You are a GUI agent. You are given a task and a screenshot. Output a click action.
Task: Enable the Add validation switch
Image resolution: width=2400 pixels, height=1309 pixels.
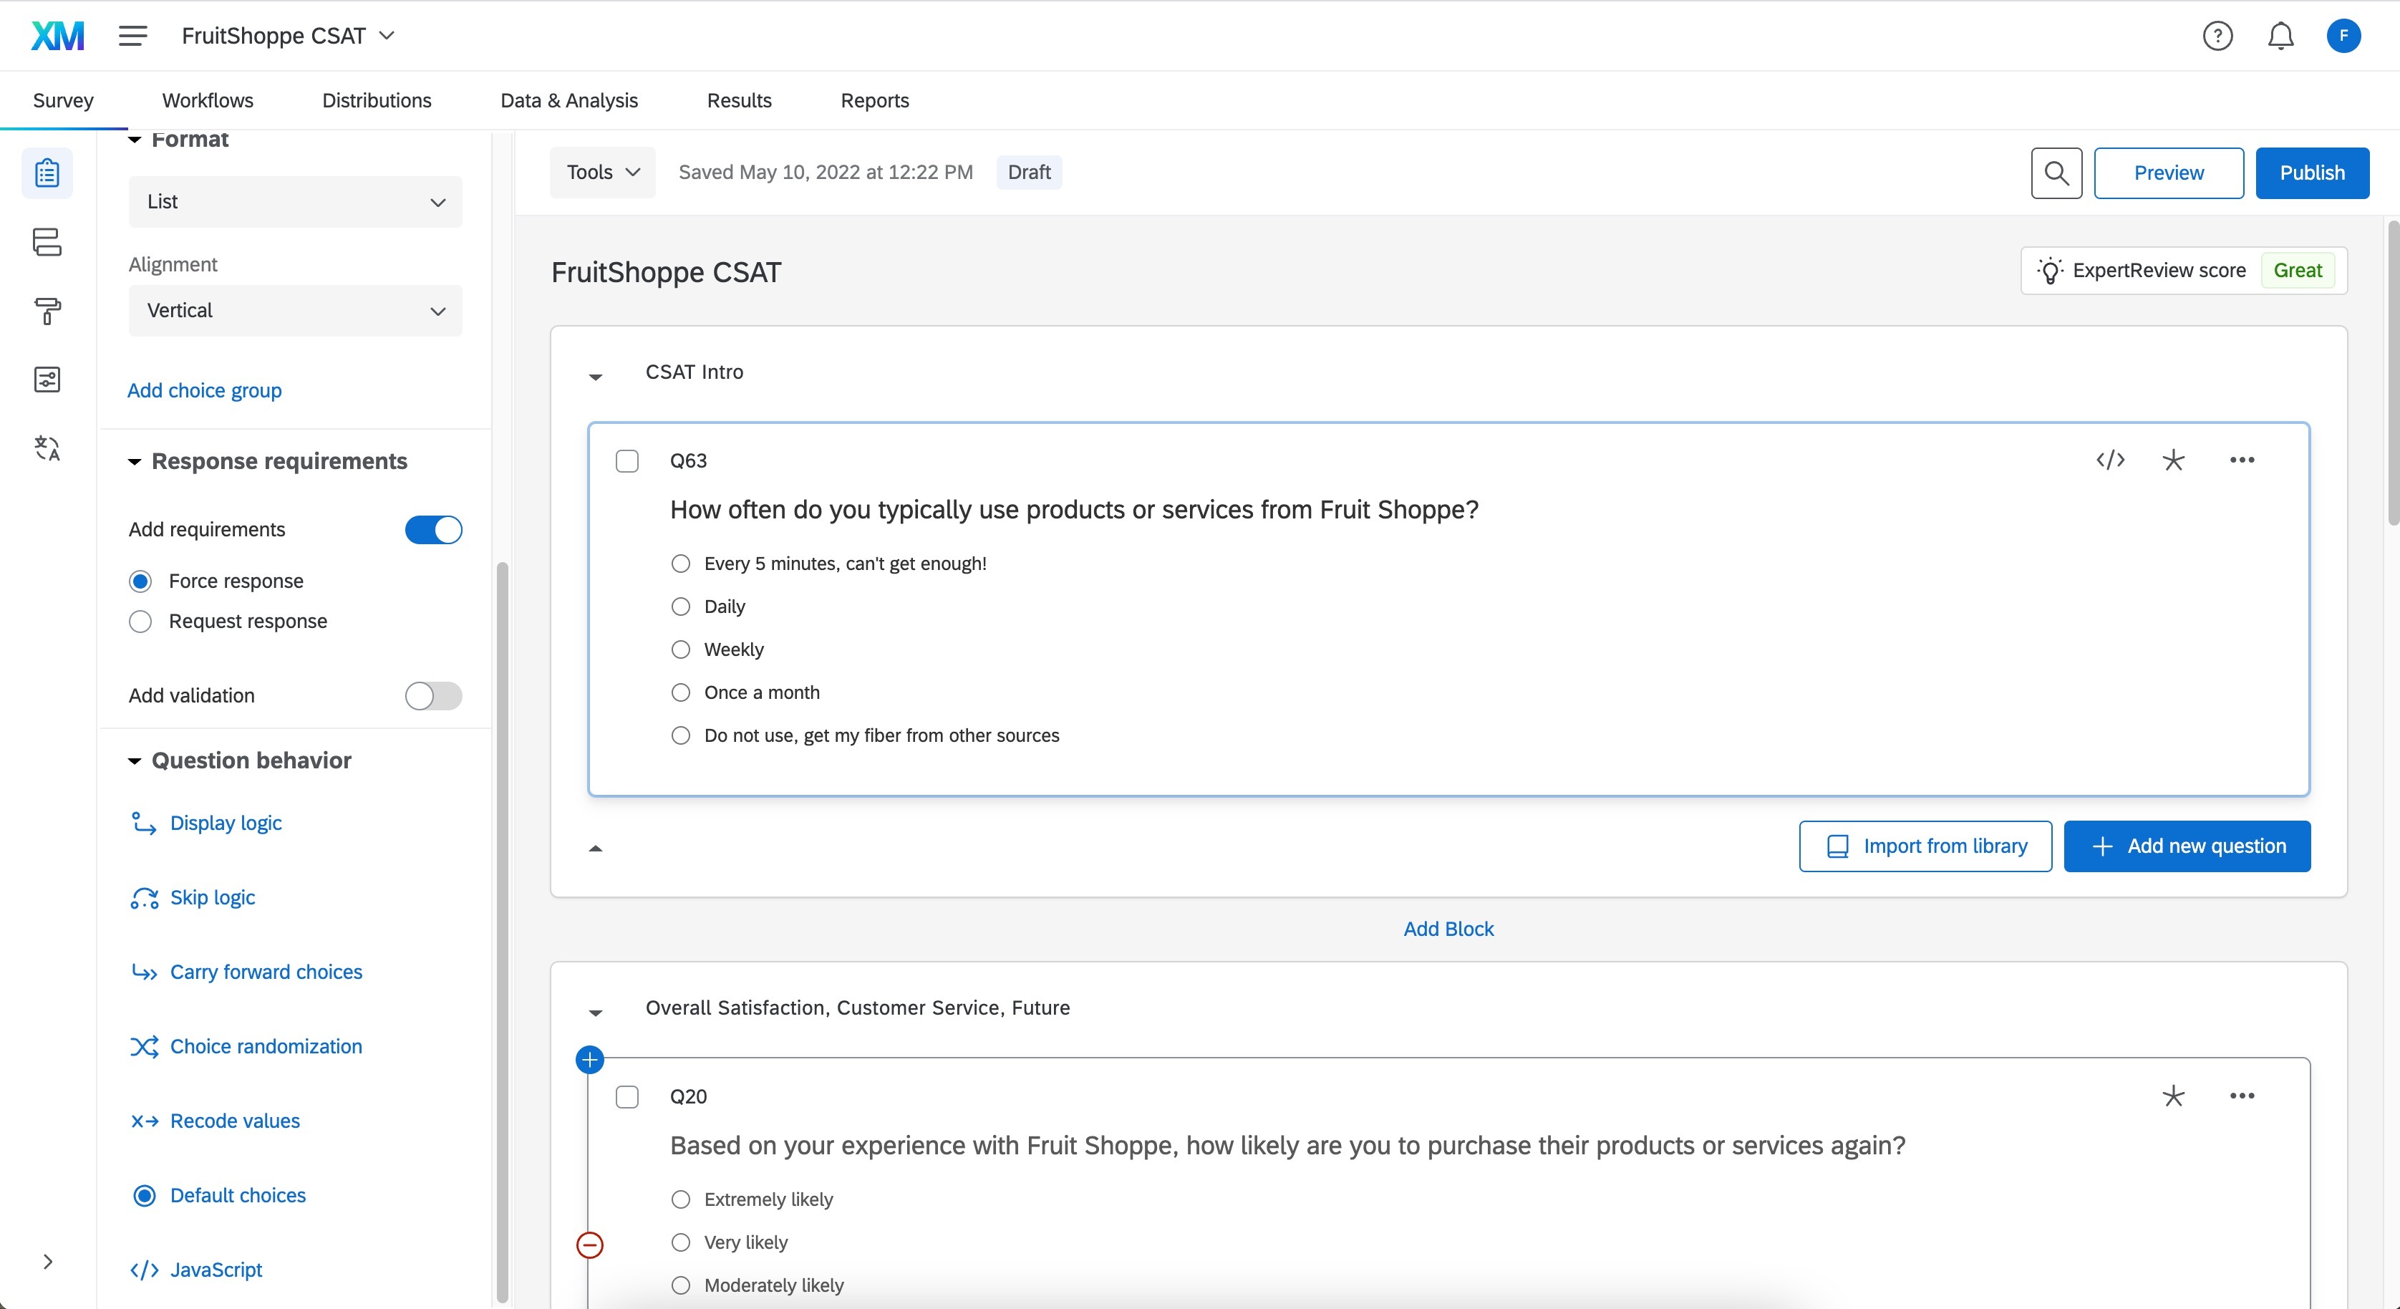click(x=433, y=695)
